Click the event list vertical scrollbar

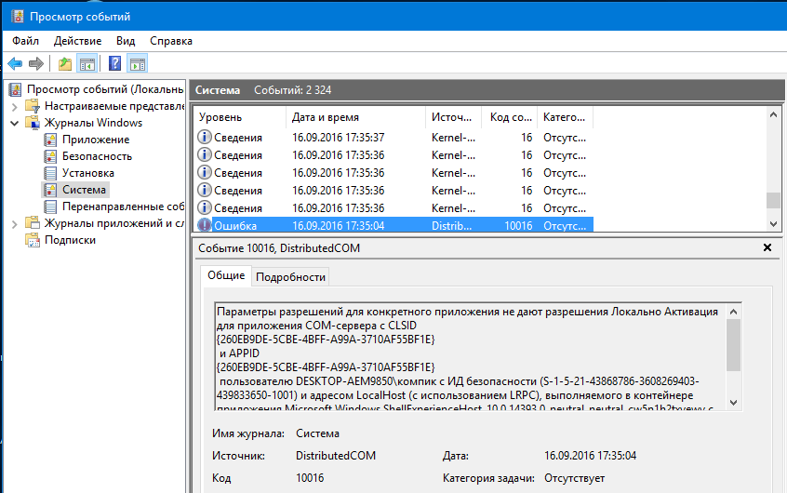pos(772,167)
